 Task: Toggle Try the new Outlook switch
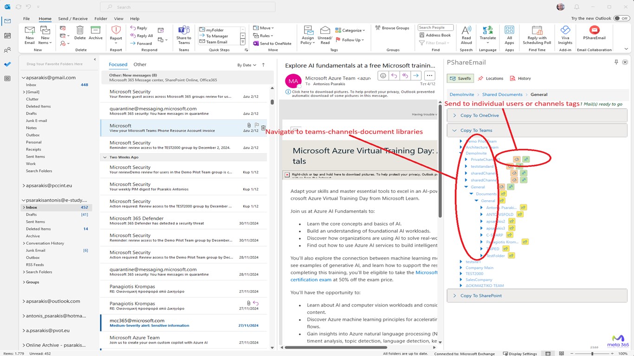coord(621,18)
